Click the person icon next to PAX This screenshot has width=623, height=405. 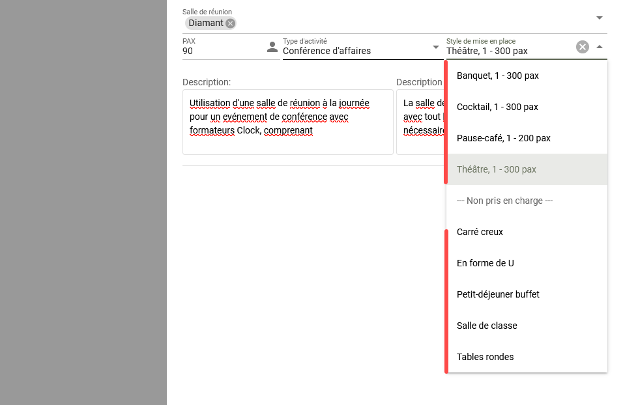[272, 48]
